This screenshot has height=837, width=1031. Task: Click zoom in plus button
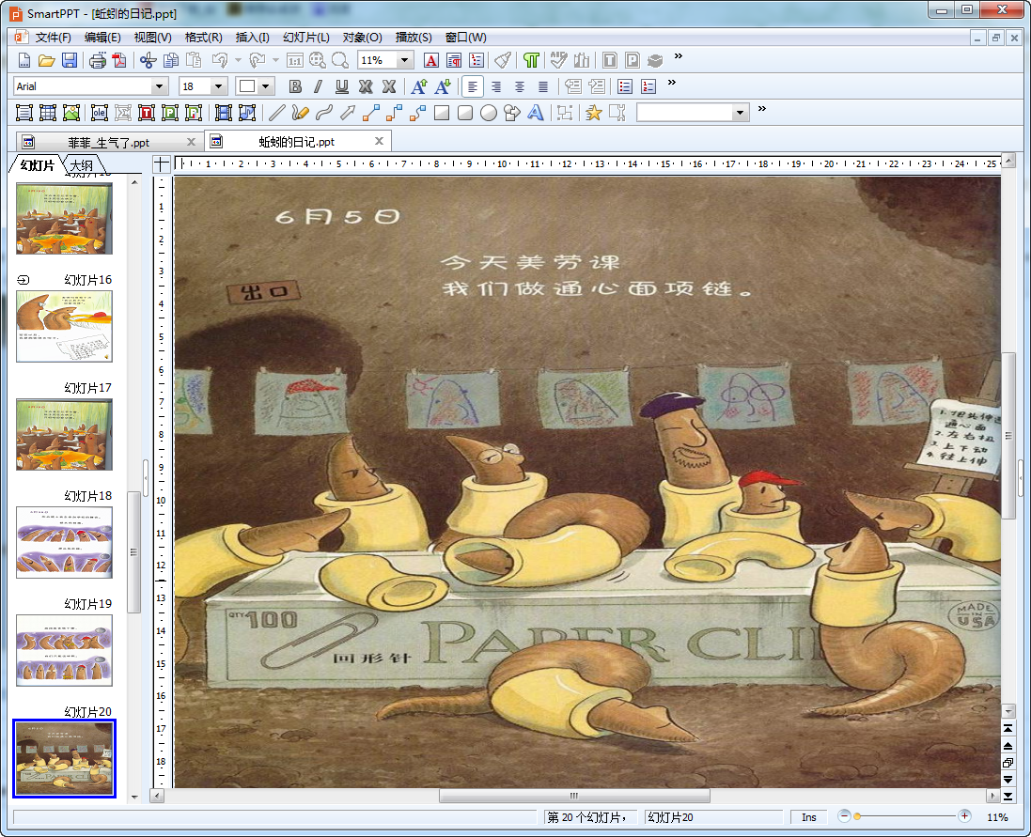point(964,816)
